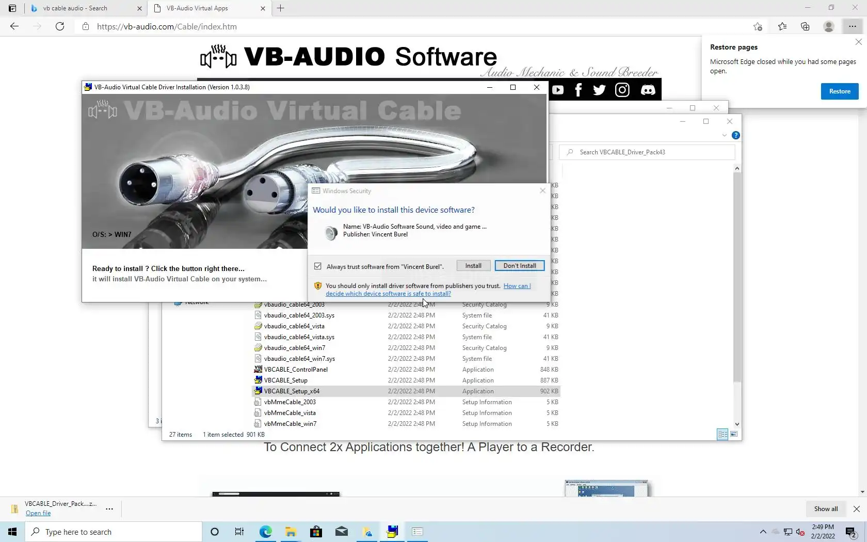Click the Edge address bar
Image resolution: width=867 pixels, height=542 pixels.
413,26
